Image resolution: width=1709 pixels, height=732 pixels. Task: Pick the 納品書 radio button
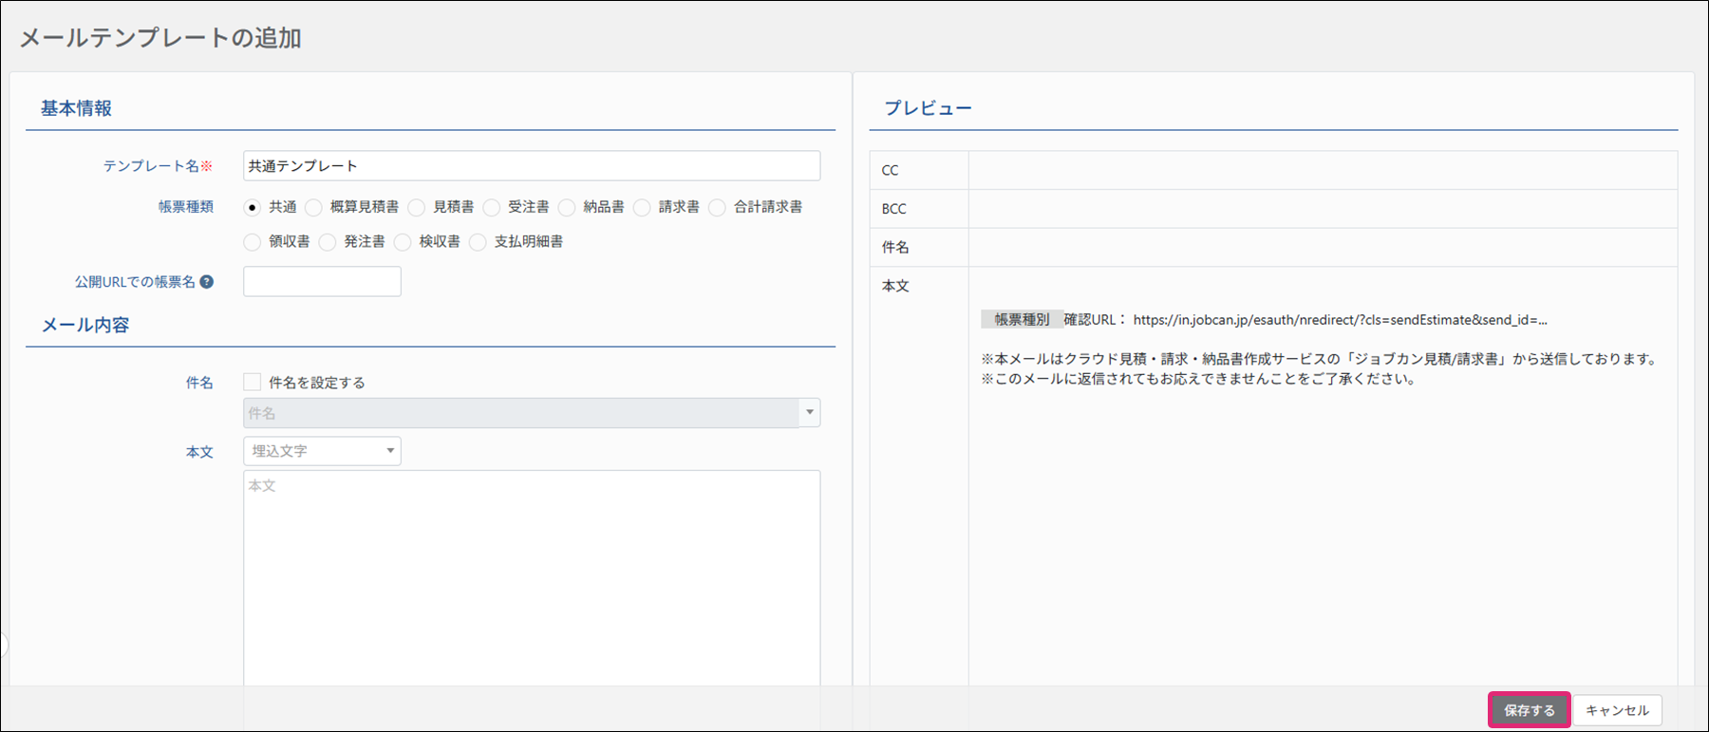[x=567, y=207]
